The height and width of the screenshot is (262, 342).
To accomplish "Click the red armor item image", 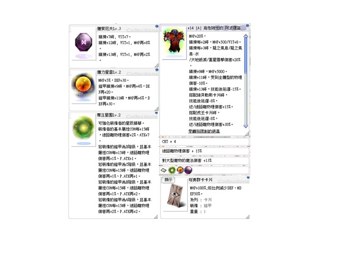I will [x=174, y=41].
